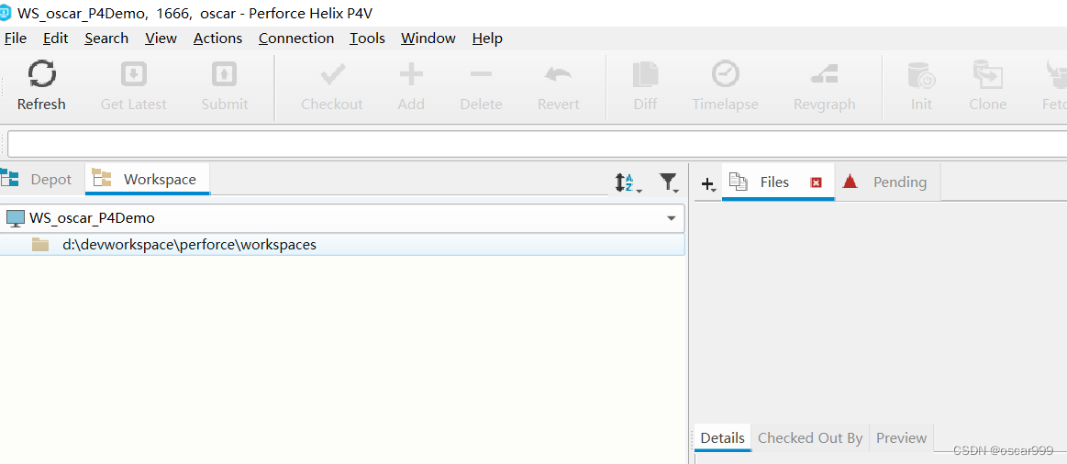Open the Edit menu
Viewport: 1067px width, 464px height.
[55, 39]
